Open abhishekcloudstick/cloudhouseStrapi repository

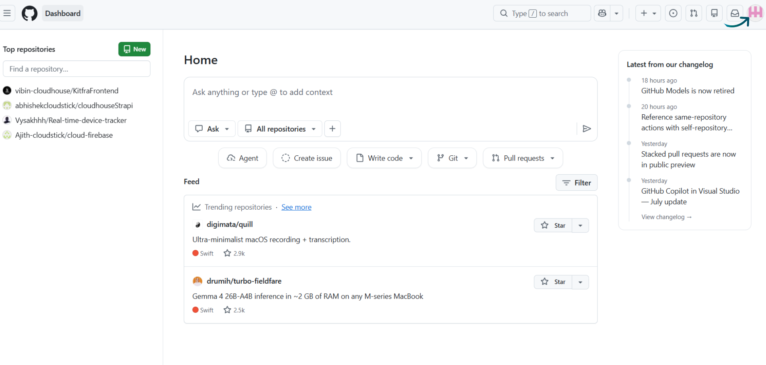point(74,105)
